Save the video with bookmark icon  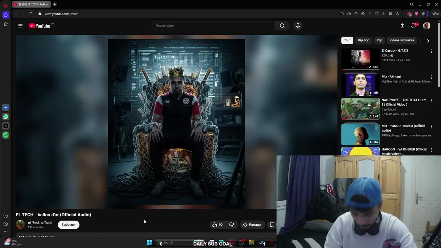tap(272, 225)
